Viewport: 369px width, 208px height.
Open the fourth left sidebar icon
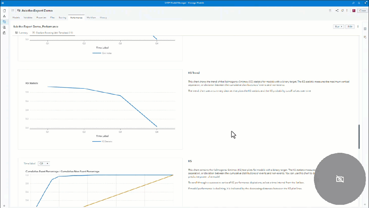(x=4, y=27)
